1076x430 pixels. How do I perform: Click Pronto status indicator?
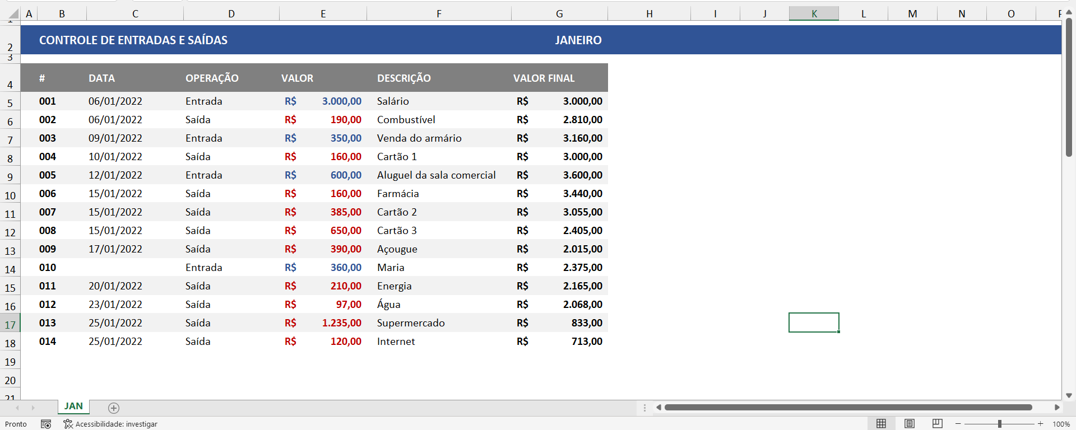click(x=16, y=424)
